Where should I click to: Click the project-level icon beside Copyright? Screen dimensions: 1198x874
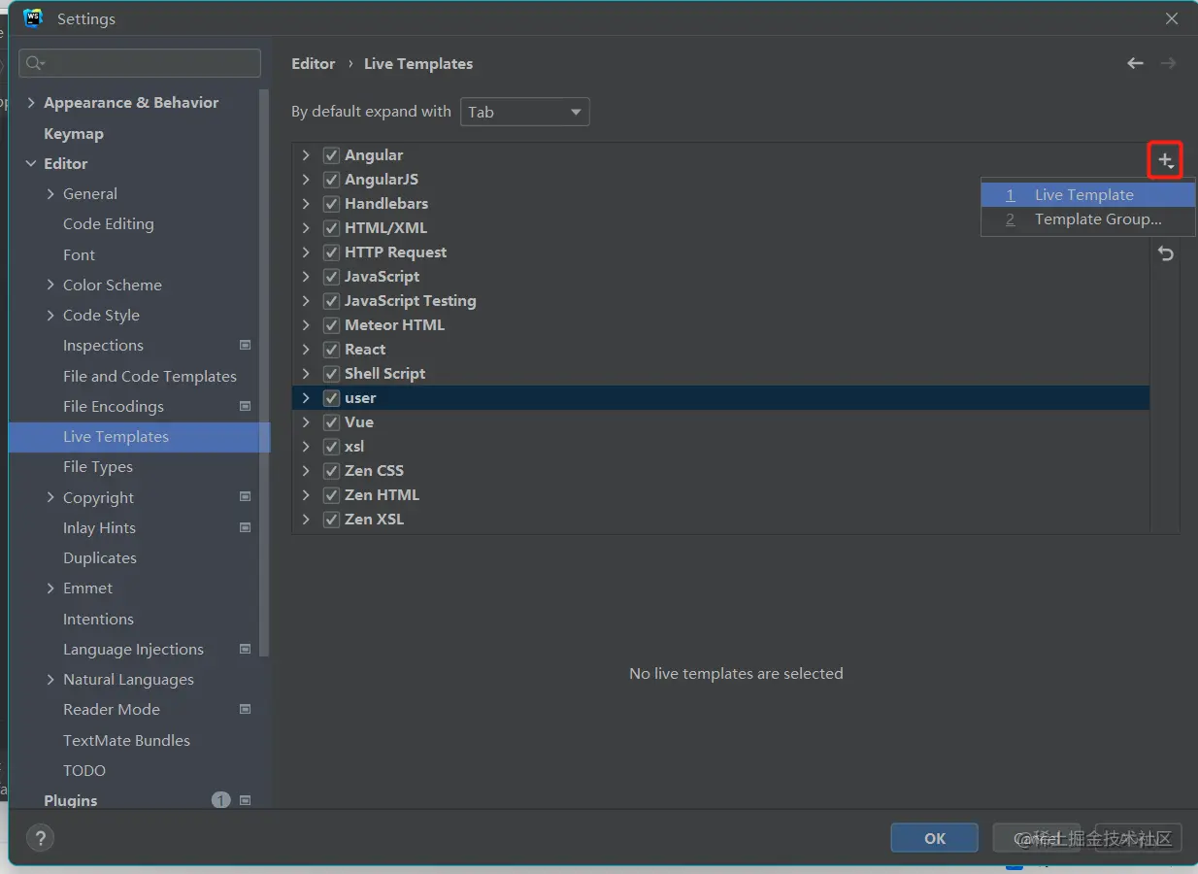[x=245, y=497]
